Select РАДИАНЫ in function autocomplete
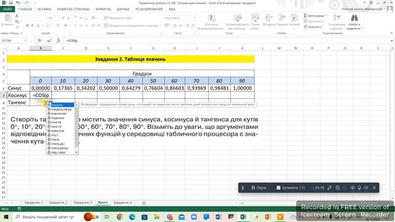Image resolution: width=395 pixels, height=222 pixels. [60, 118]
